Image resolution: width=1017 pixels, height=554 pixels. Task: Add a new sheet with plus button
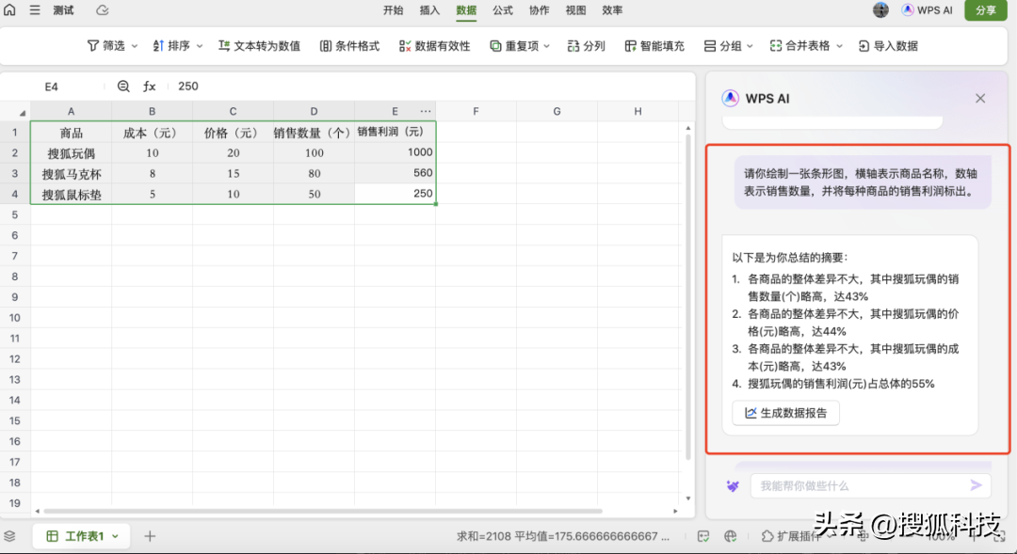(x=150, y=536)
